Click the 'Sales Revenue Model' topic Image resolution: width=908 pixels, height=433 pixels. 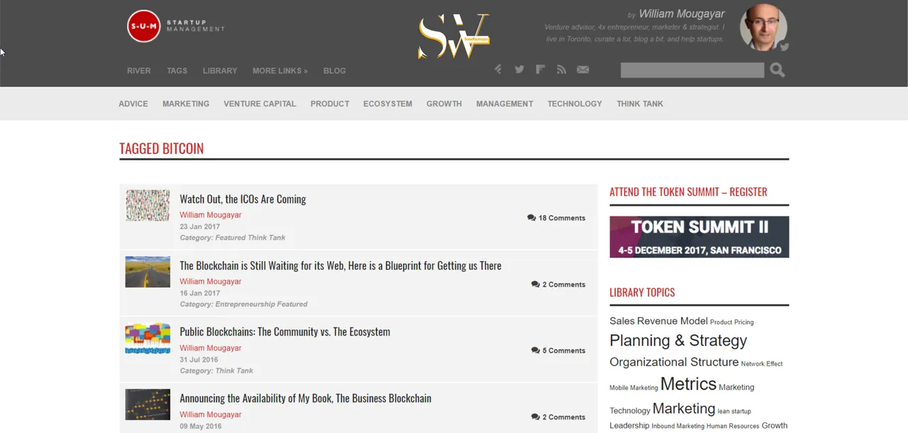[x=658, y=321]
